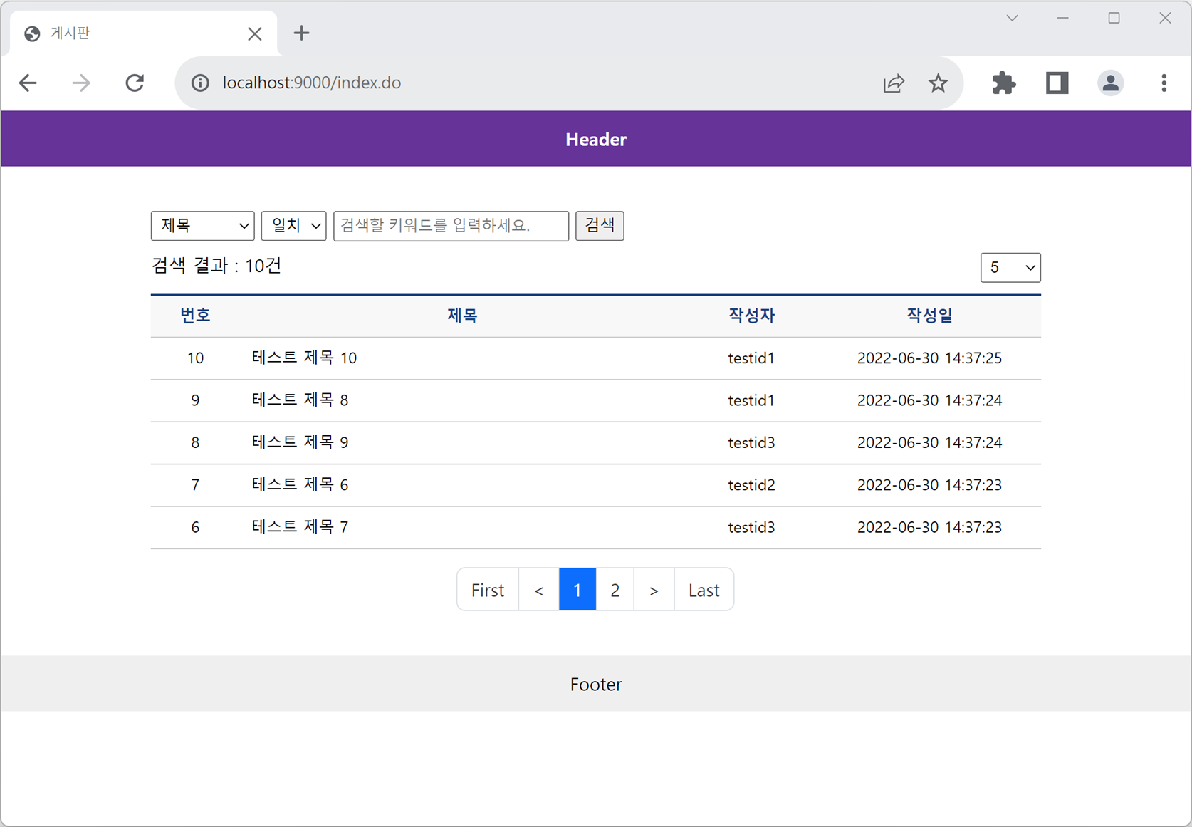Click the 작성자 column header

(751, 316)
